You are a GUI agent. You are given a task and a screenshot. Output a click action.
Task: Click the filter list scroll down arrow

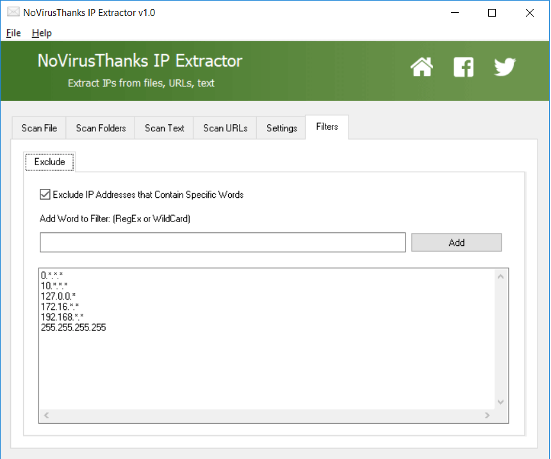click(x=501, y=402)
